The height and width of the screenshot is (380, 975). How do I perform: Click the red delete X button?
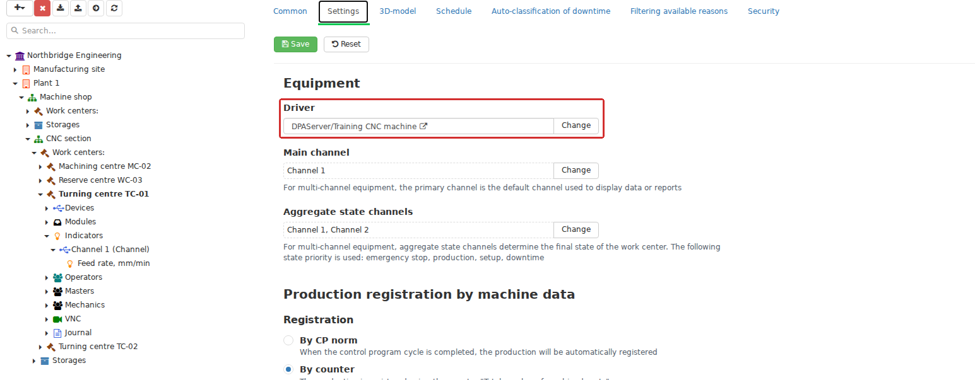point(42,8)
